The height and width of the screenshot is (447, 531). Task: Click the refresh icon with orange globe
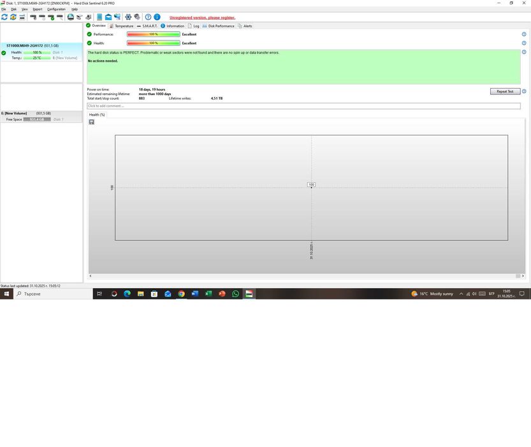click(x=13, y=17)
